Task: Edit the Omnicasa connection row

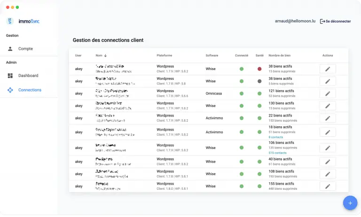Action: (x=328, y=93)
